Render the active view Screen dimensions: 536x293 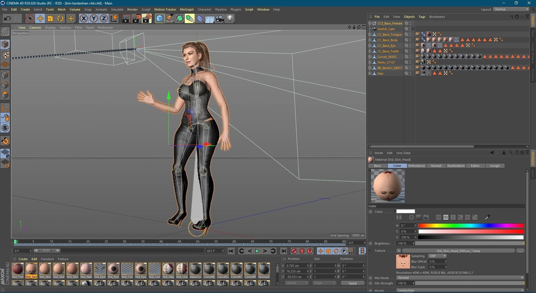(126, 19)
